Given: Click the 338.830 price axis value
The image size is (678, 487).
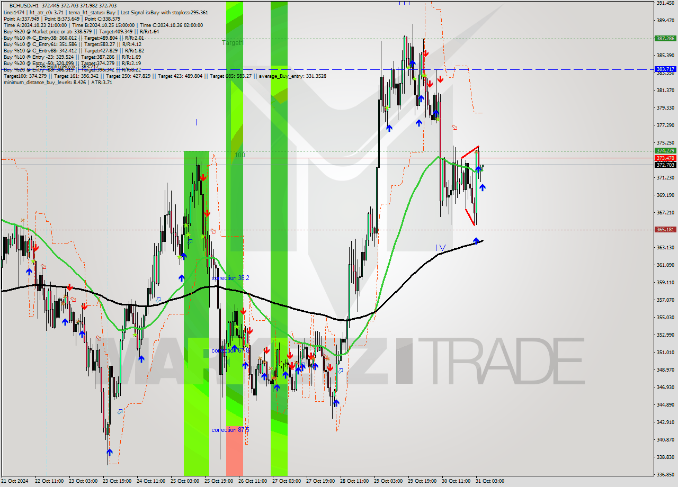Looking at the screenshot, I should coord(665,457).
